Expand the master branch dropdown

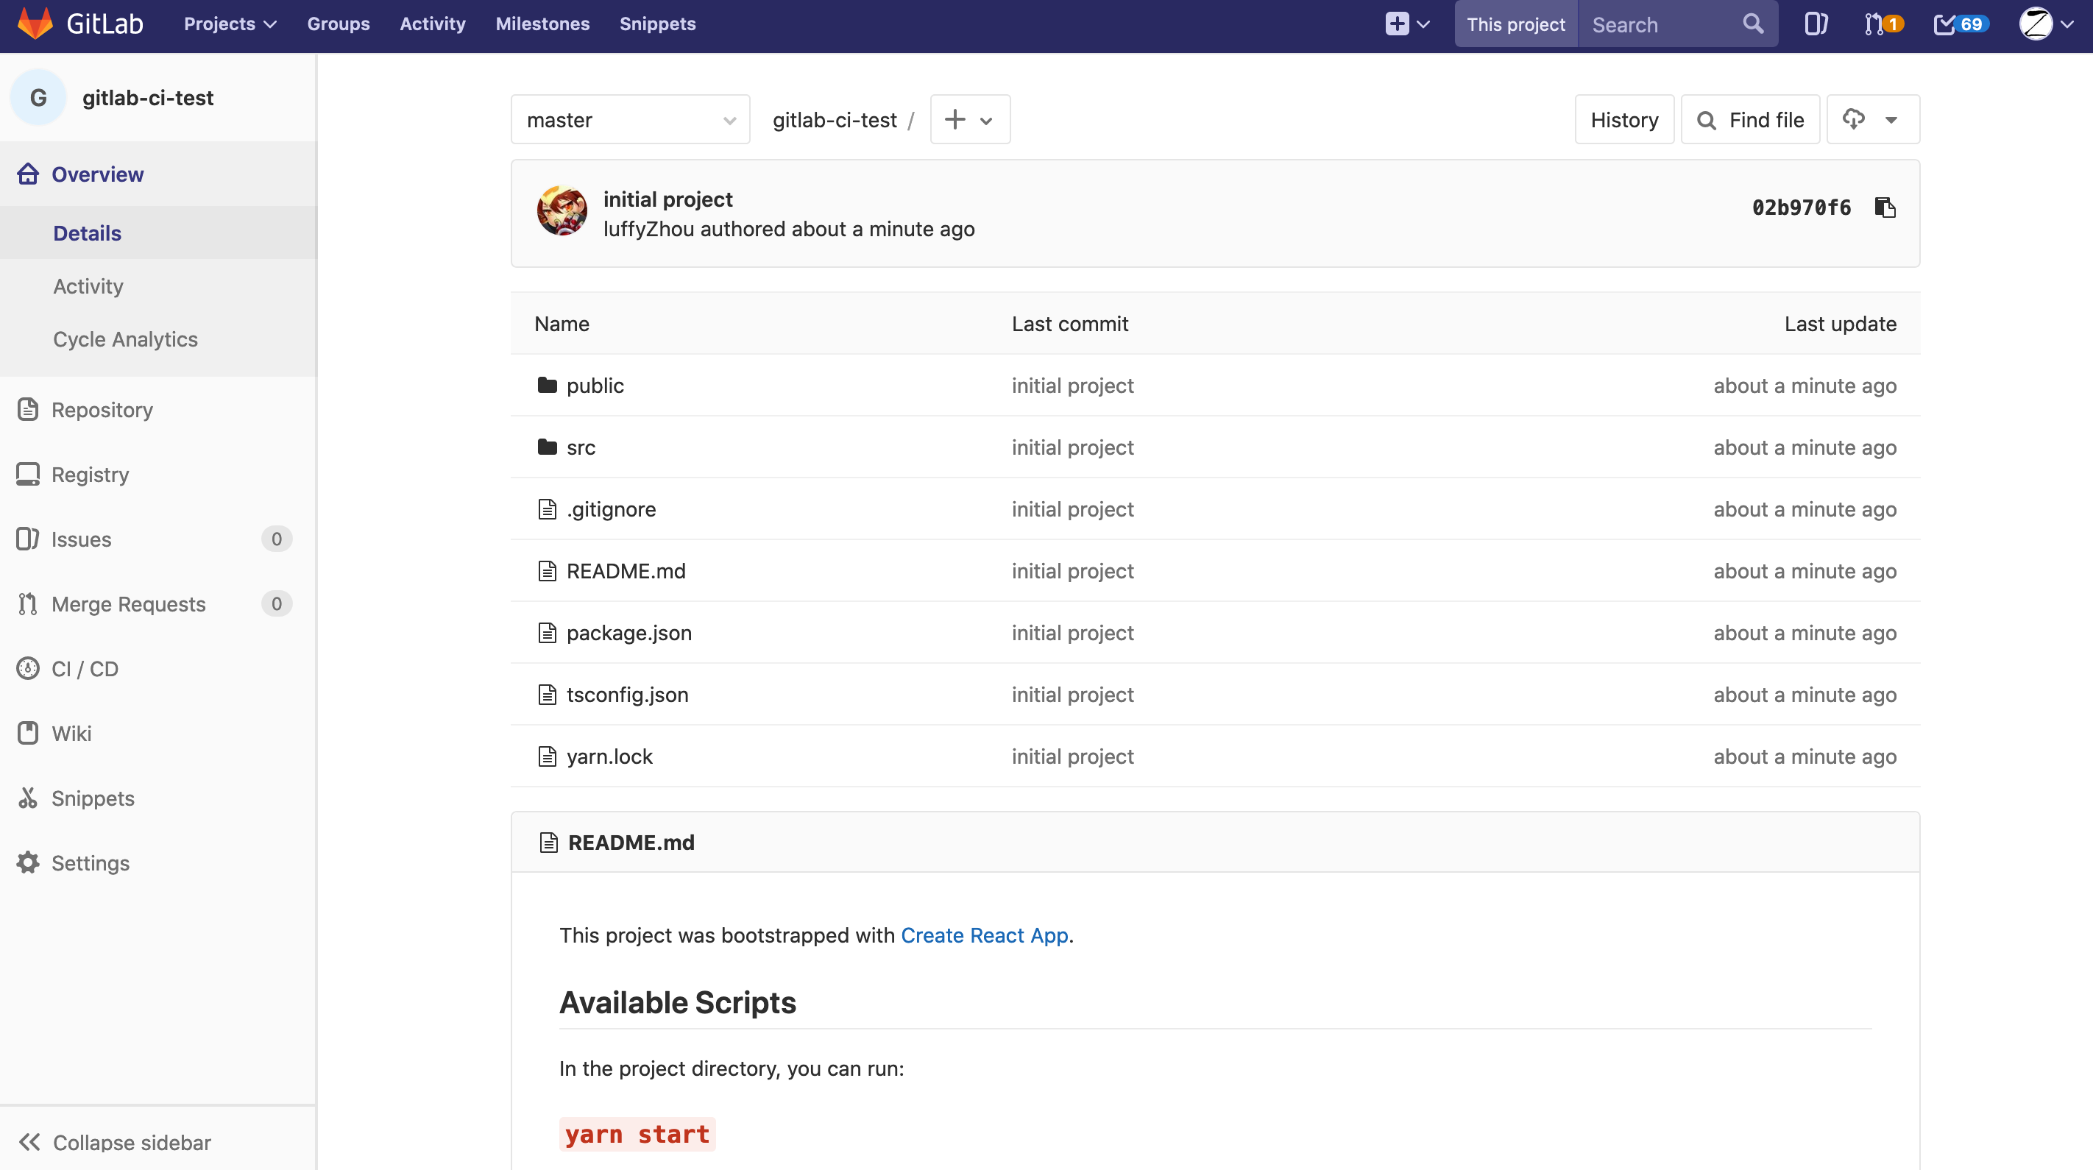pyautogui.click(x=630, y=120)
